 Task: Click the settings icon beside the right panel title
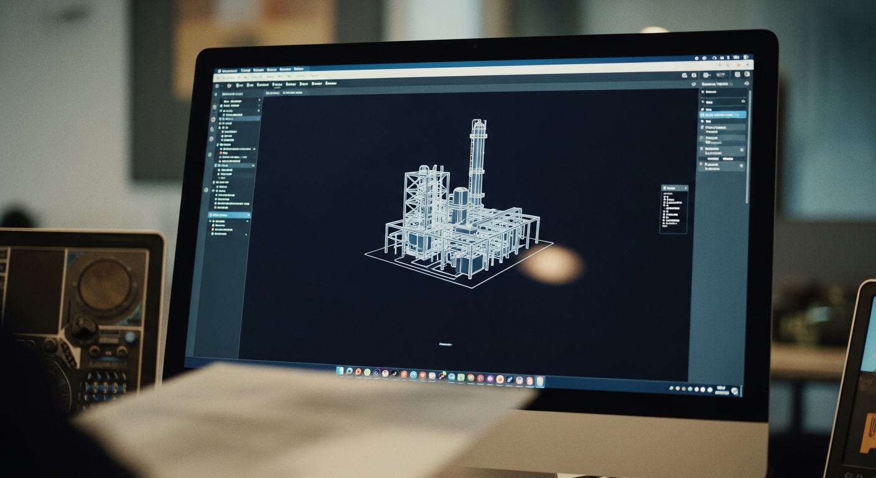tap(747, 84)
